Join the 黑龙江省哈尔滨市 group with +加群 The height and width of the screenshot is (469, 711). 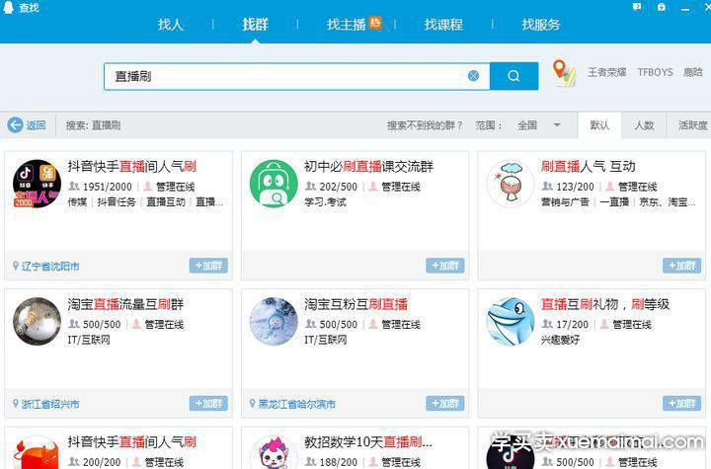(x=445, y=403)
